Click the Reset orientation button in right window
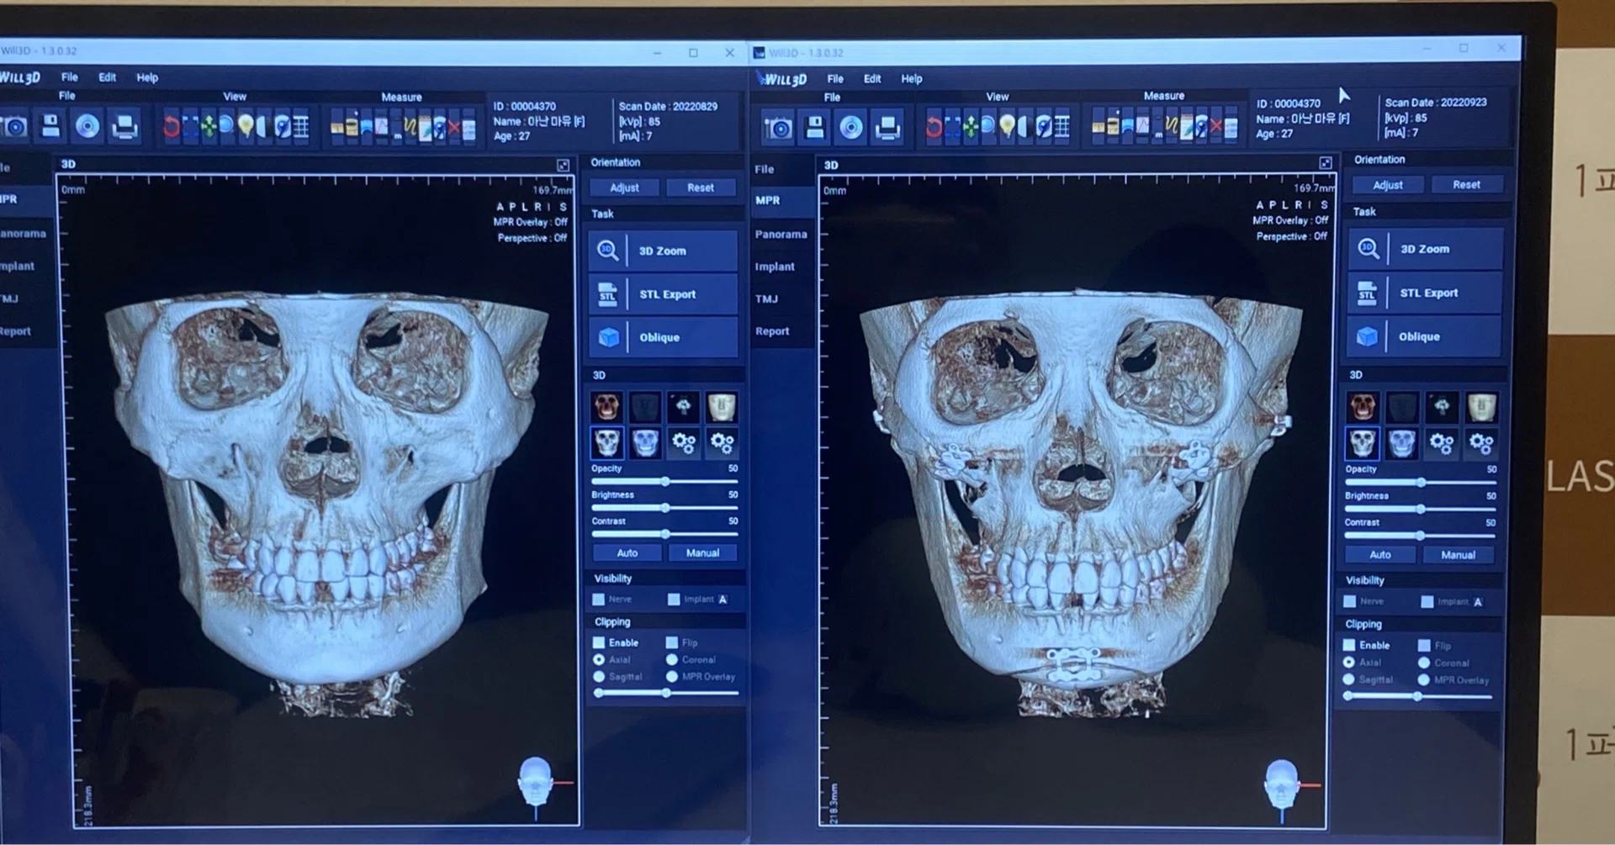 [x=1466, y=185]
